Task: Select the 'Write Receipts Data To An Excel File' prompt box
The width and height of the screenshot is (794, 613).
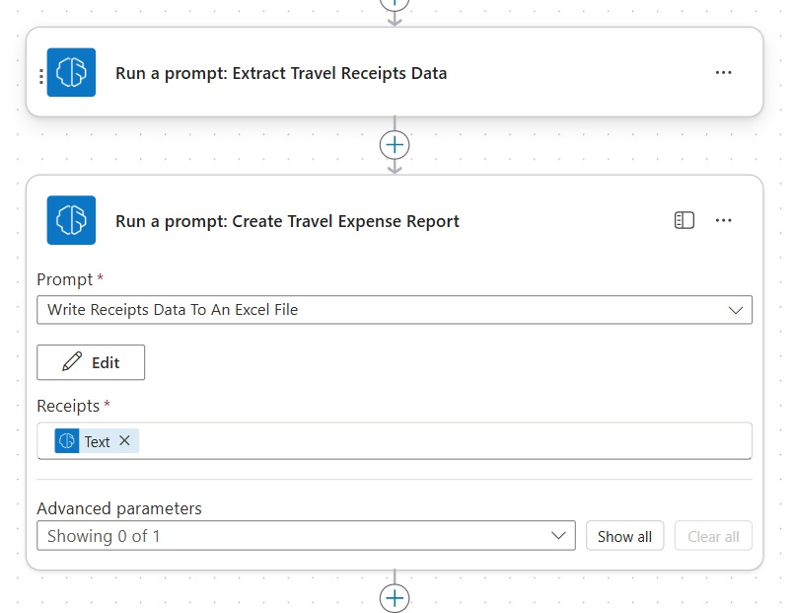Action: click(x=375, y=310)
